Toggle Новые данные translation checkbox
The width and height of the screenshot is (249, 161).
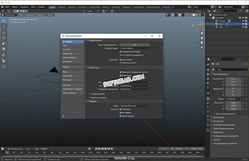click(x=121, y=116)
